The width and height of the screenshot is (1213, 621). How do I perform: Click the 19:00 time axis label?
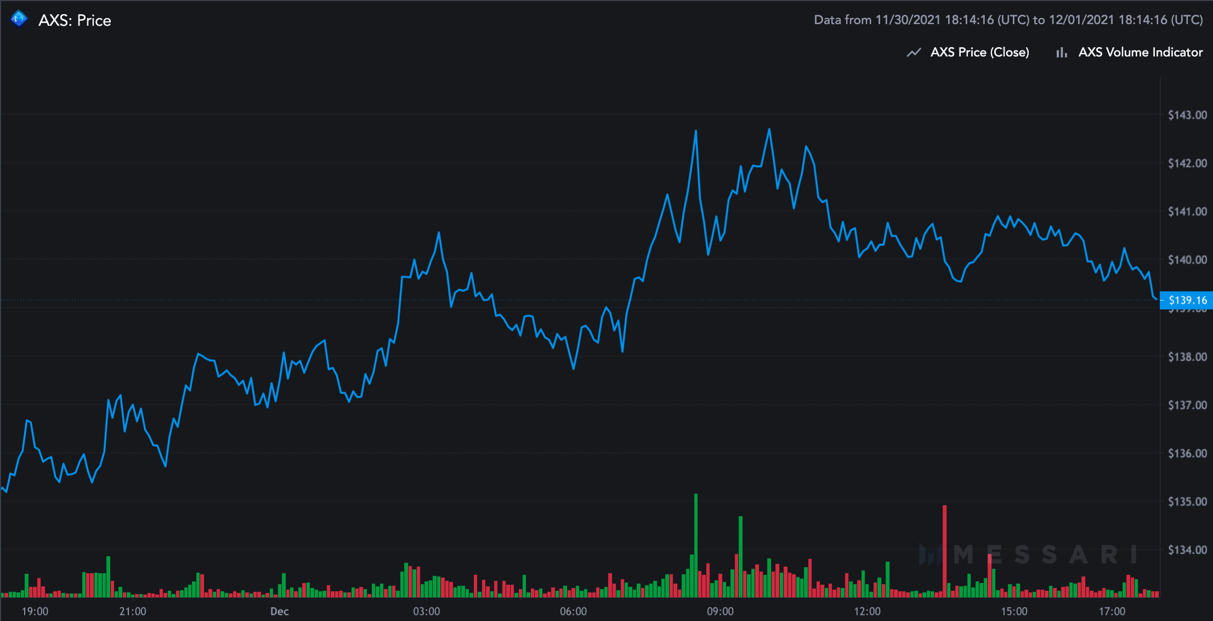pyautogui.click(x=35, y=611)
